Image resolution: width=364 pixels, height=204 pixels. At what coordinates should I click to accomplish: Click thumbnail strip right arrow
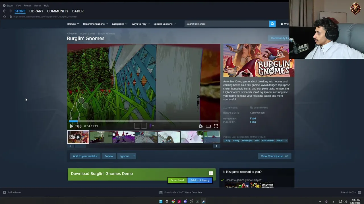click(x=216, y=146)
